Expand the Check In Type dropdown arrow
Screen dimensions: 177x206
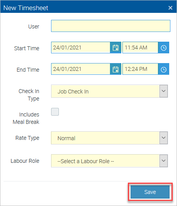[x=164, y=91]
